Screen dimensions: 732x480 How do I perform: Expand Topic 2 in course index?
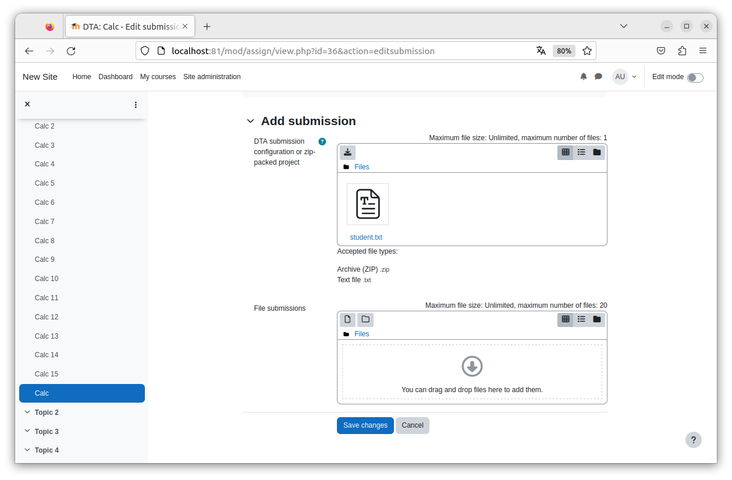coord(27,413)
